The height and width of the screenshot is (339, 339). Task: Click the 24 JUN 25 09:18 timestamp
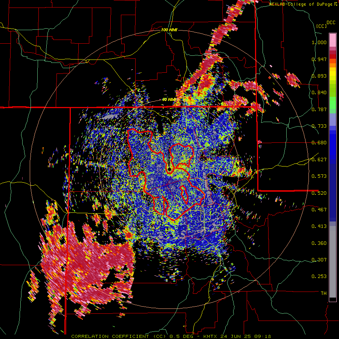246,336
